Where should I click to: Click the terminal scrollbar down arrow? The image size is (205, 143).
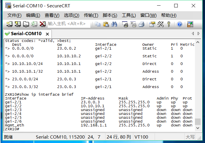pyautogui.click(x=198, y=128)
